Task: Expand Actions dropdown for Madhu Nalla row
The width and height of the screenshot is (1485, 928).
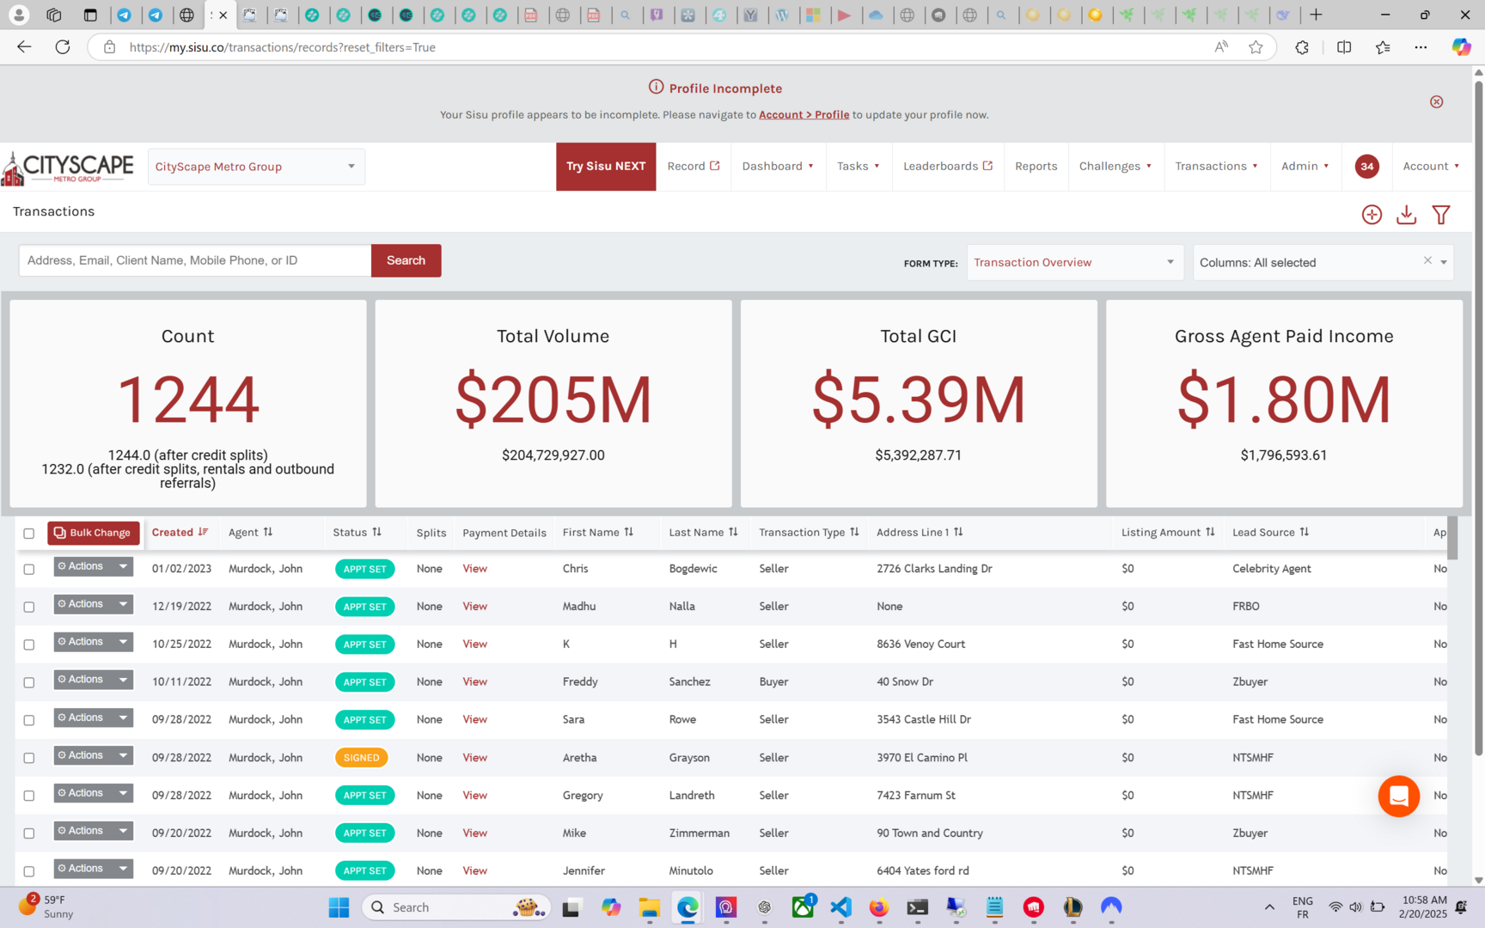Action: [x=123, y=605]
